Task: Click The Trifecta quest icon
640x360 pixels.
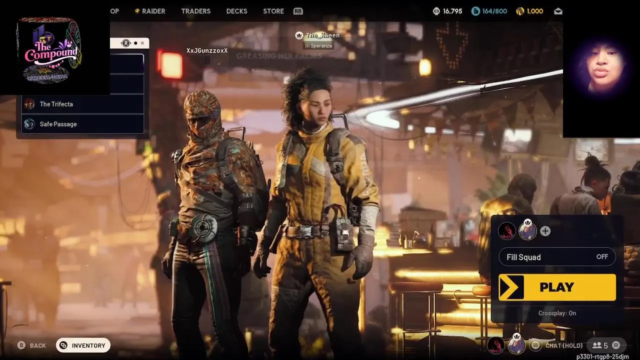Action: click(29, 104)
